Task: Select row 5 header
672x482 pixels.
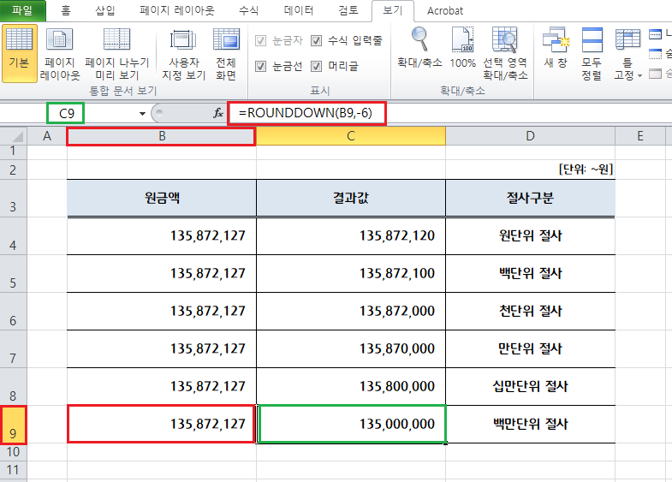Action: point(13,274)
